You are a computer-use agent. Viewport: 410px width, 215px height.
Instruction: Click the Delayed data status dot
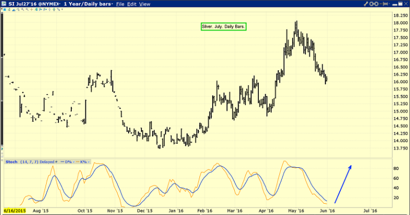[56, 161]
